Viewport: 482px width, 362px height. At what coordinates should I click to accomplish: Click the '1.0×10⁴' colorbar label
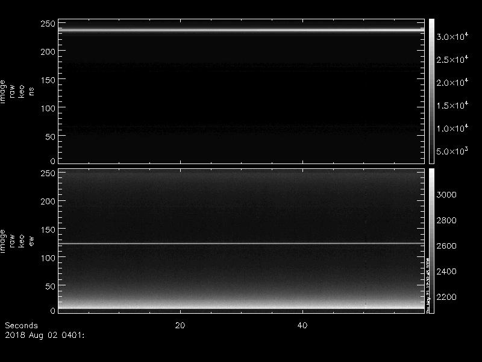(x=452, y=128)
